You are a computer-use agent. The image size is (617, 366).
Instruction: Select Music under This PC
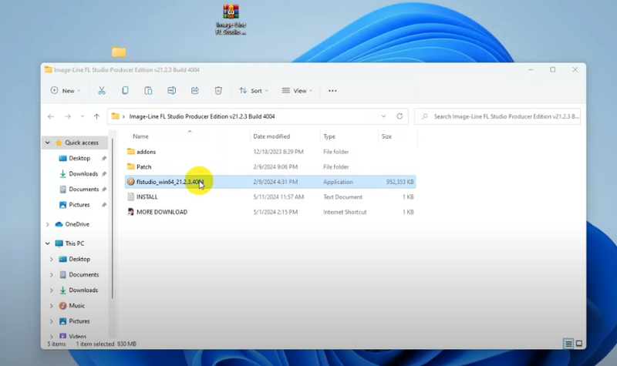pyautogui.click(x=76, y=305)
